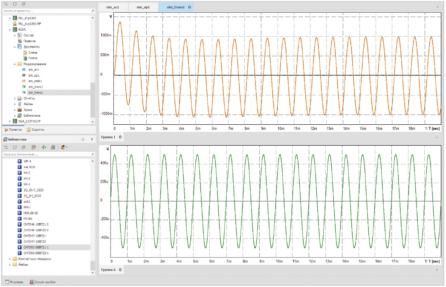The image size is (446, 287).
Task: Click collapse-all icon in the projects panel toolbar
Action: pyautogui.click(x=23, y=4)
